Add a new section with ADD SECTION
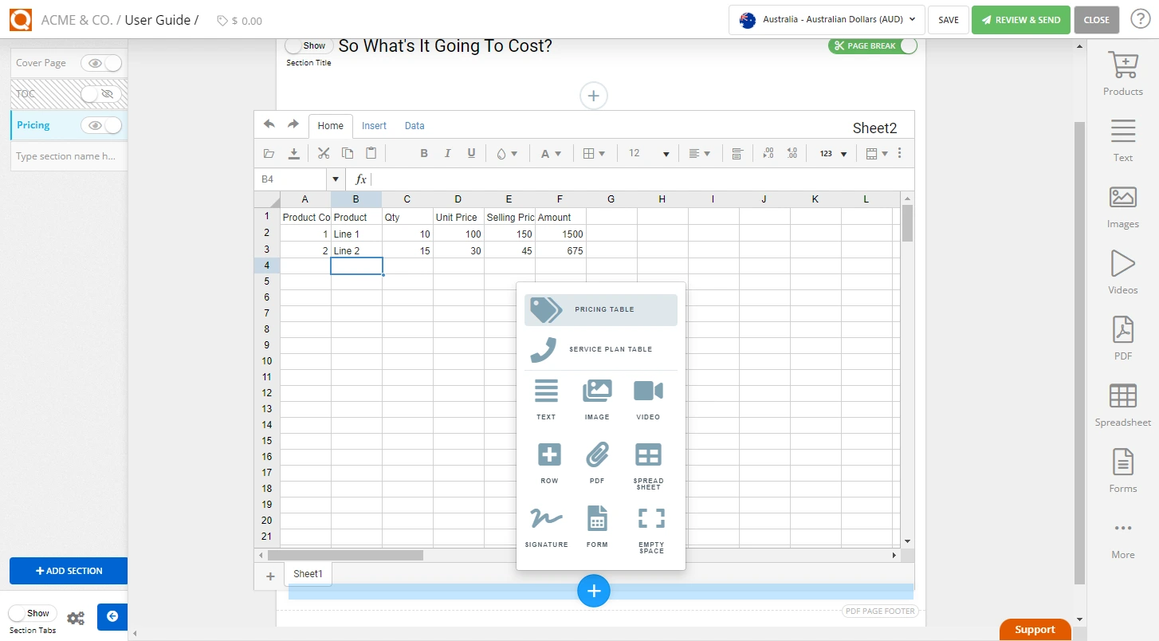This screenshot has width=1159, height=641. click(x=69, y=571)
